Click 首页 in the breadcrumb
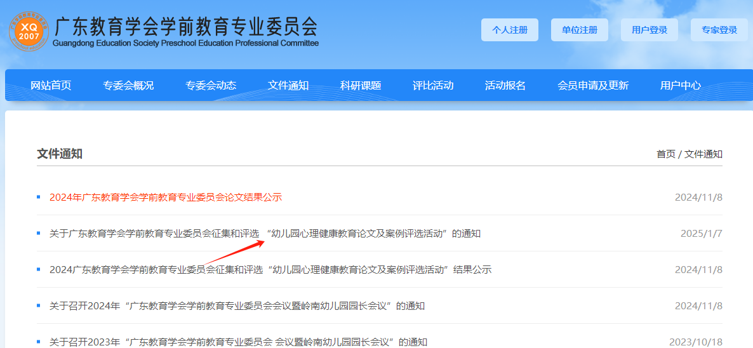 tap(665, 154)
